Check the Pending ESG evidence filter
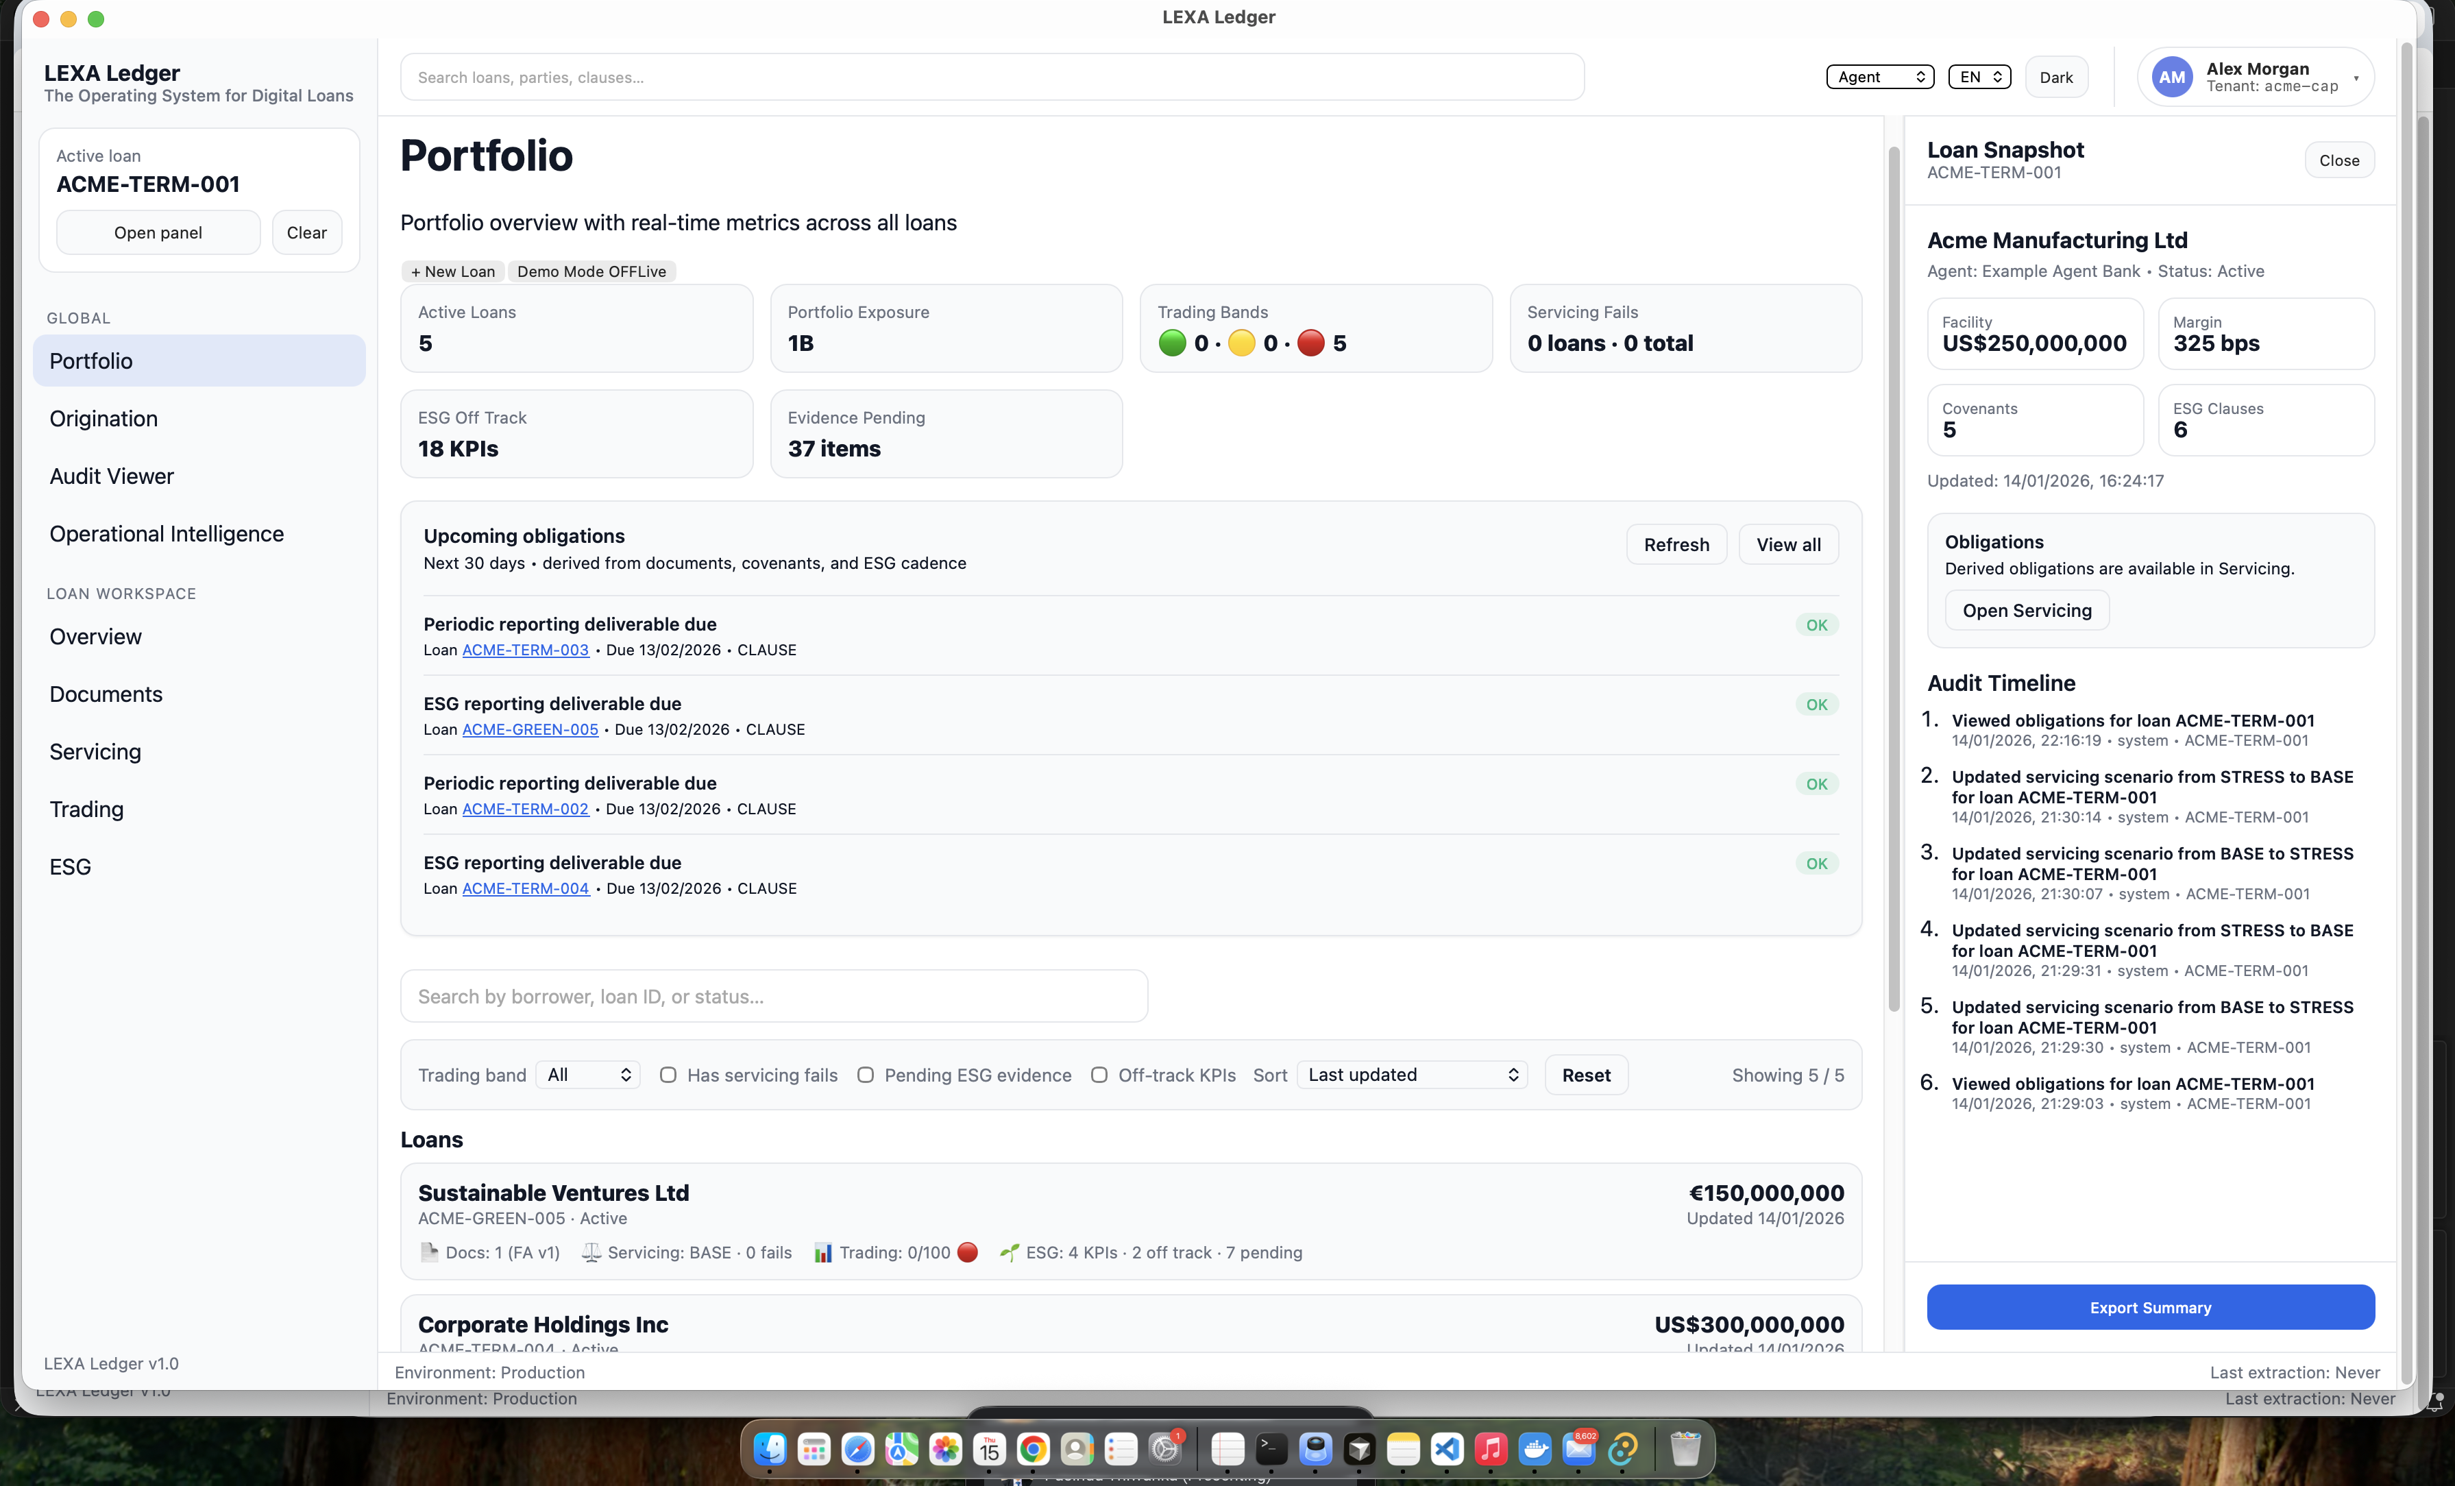Image resolution: width=2455 pixels, height=1486 pixels. click(x=865, y=1074)
